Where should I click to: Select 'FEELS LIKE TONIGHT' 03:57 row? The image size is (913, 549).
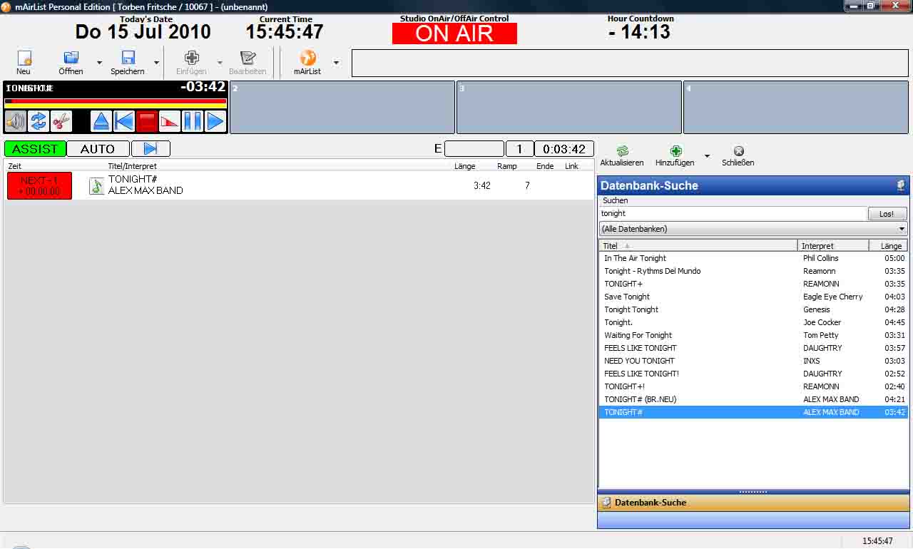753,348
